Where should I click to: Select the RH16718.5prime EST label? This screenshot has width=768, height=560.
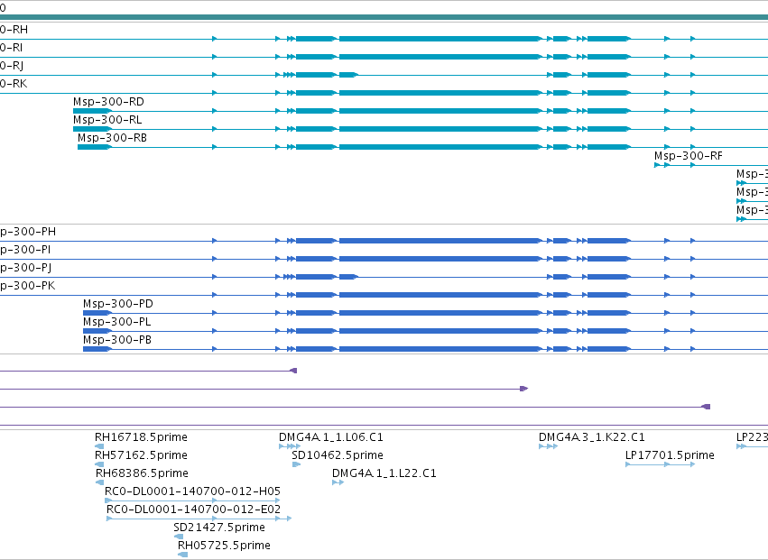click(141, 437)
